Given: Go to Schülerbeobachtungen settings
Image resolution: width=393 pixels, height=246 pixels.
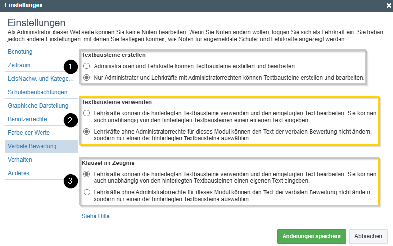Looking at the screenshot, I should pyautogui.click(x=37, y=92).
